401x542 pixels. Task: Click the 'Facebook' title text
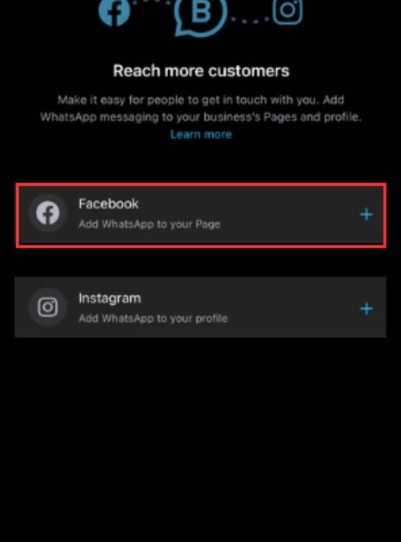coord(108,203)
